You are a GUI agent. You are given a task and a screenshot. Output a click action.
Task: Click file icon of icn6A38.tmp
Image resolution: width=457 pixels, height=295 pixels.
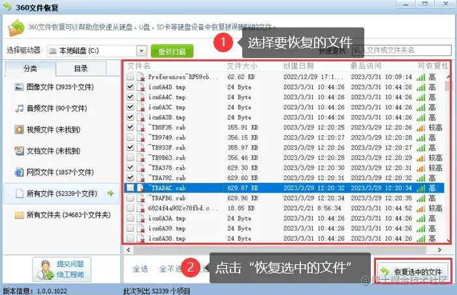click(141, 238)
